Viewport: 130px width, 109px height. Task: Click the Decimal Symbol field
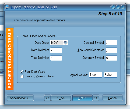click(x=111, y=42)
